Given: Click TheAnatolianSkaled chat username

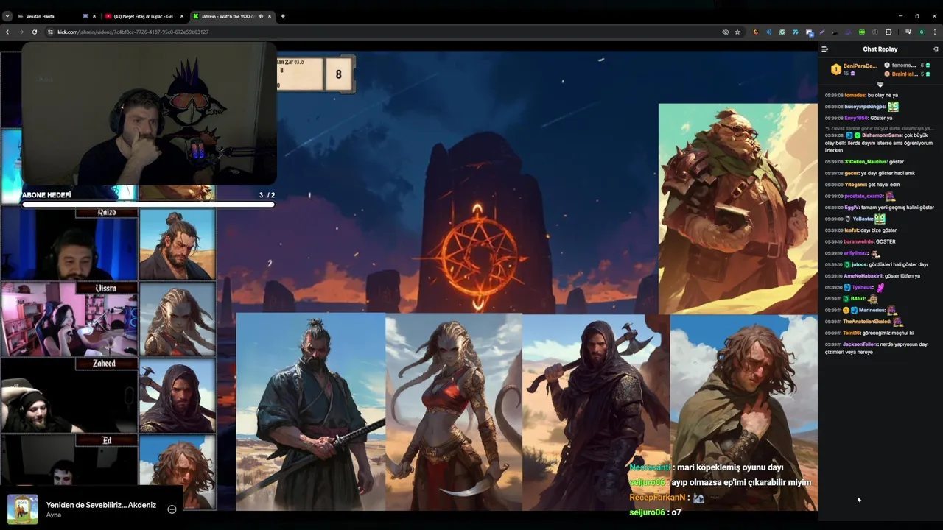Looking at the screenshot, I should pyautogui.click(x=867, y=322).
